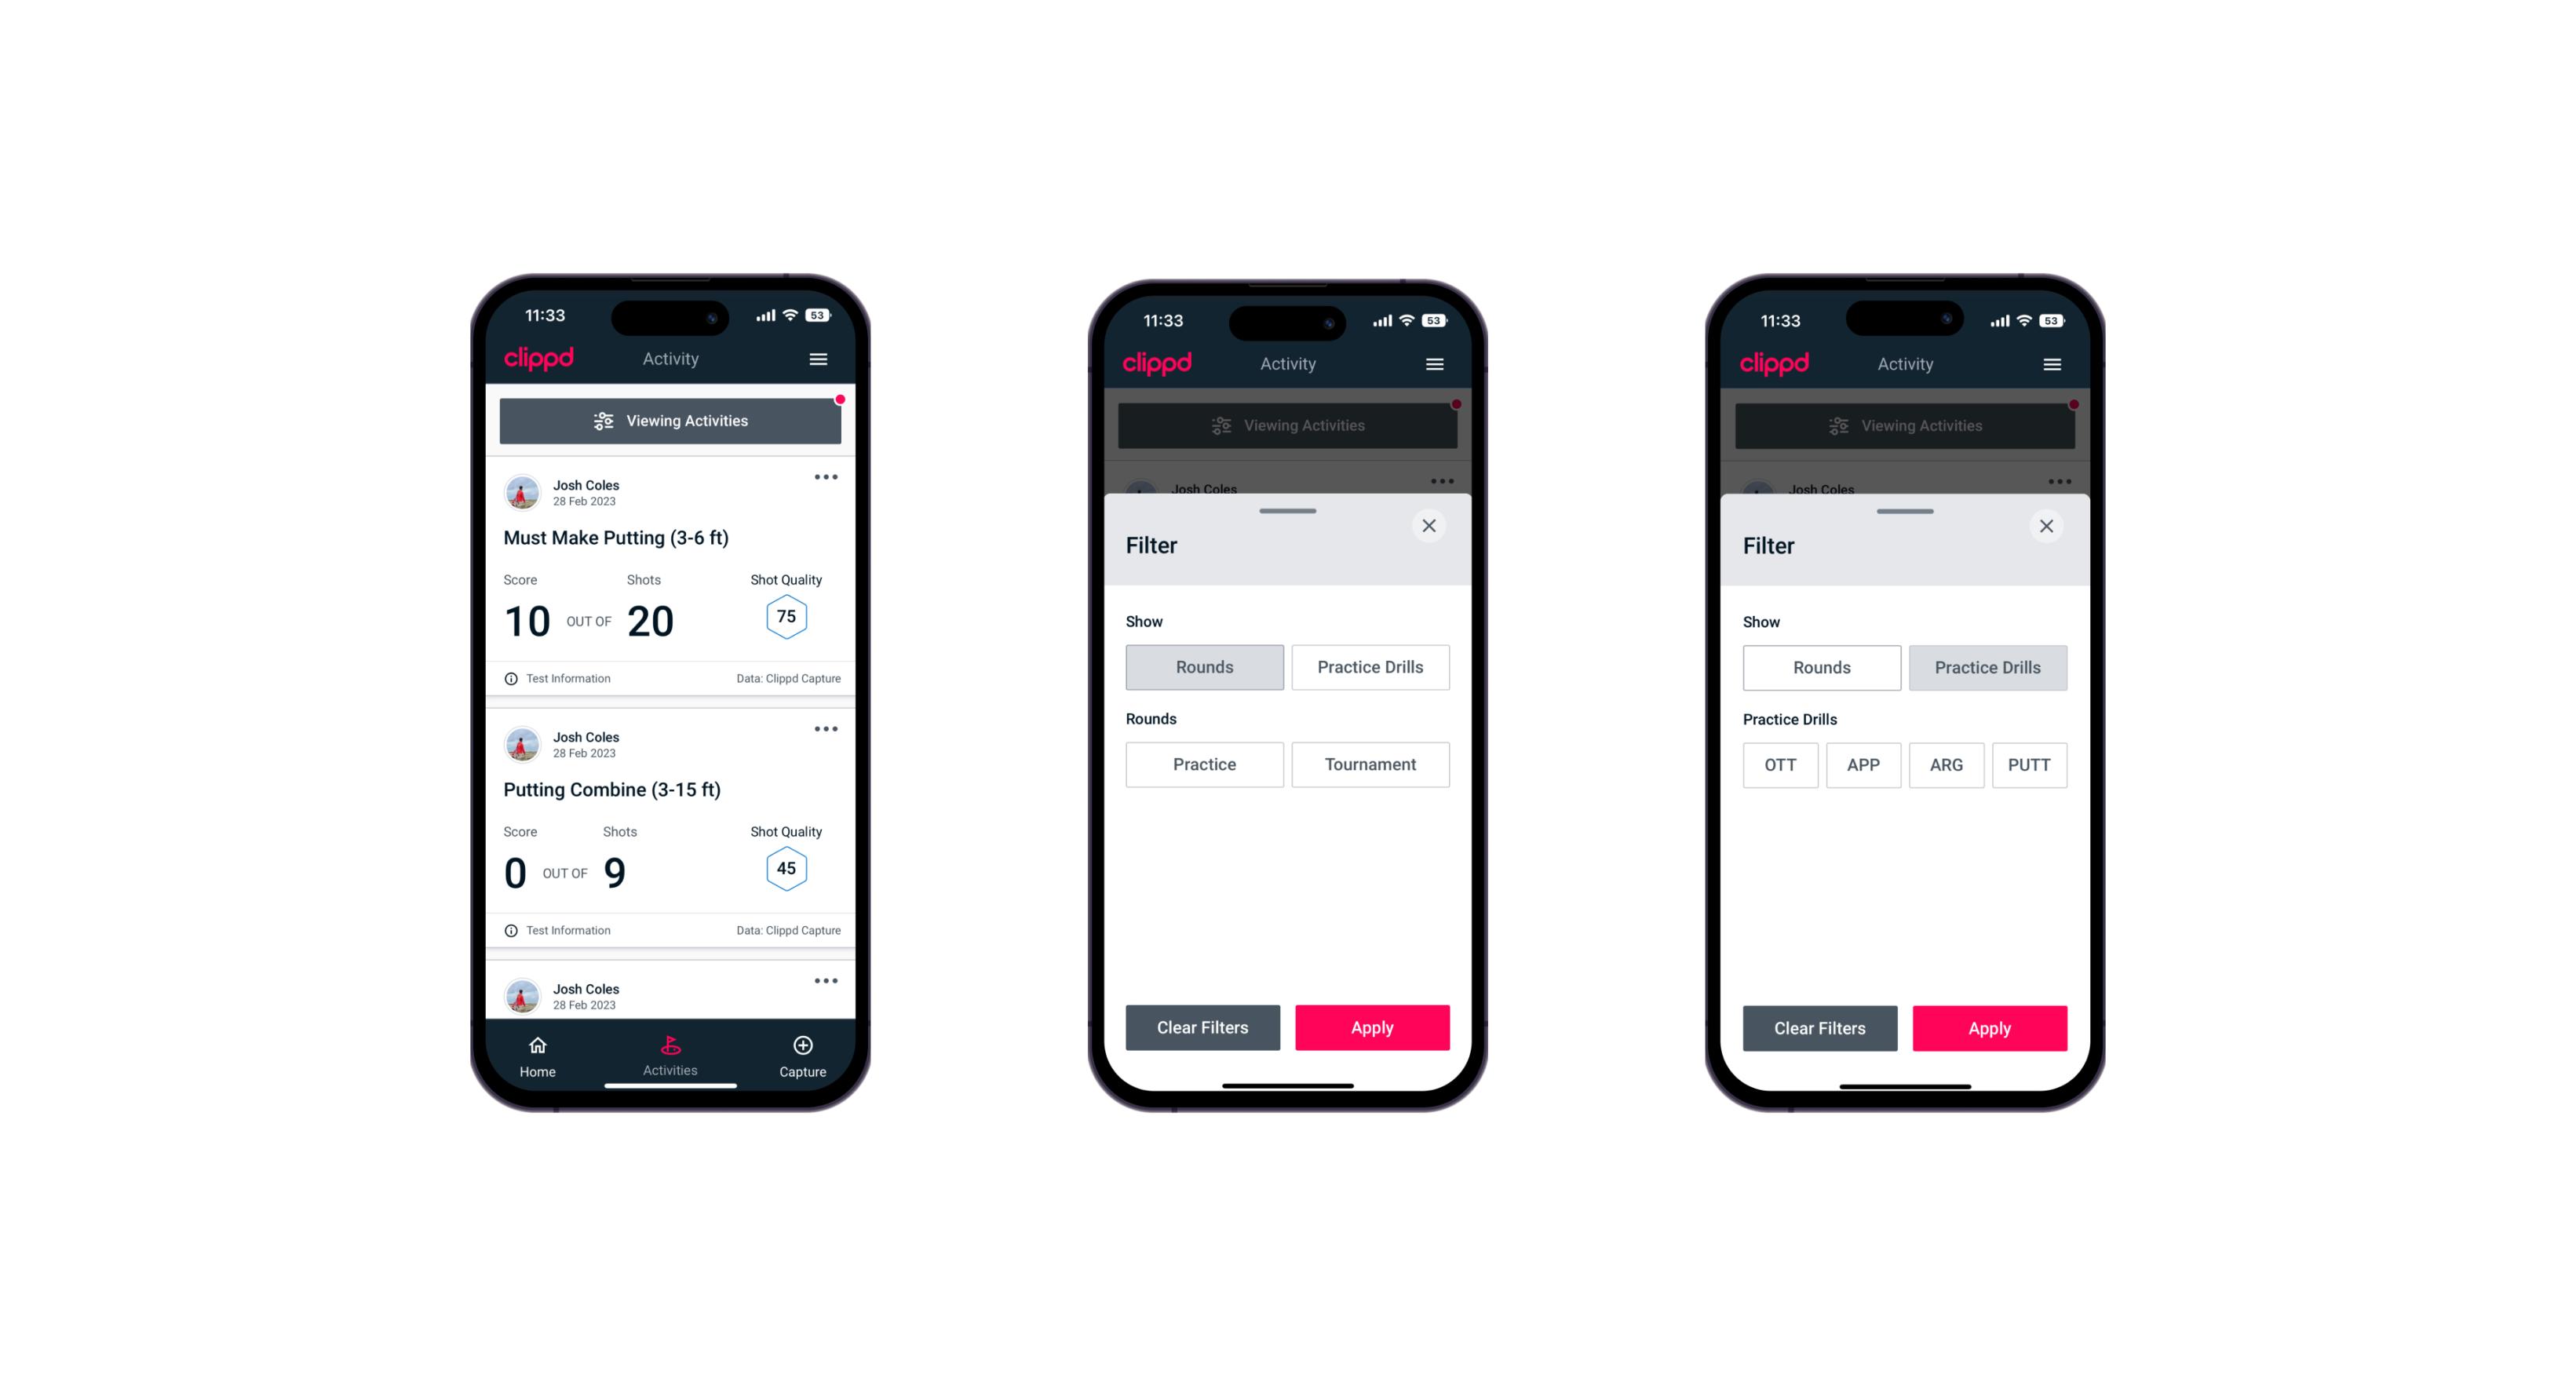Select the PUTT practice drill filter

pyautogui.click(x=2031, y=764)
